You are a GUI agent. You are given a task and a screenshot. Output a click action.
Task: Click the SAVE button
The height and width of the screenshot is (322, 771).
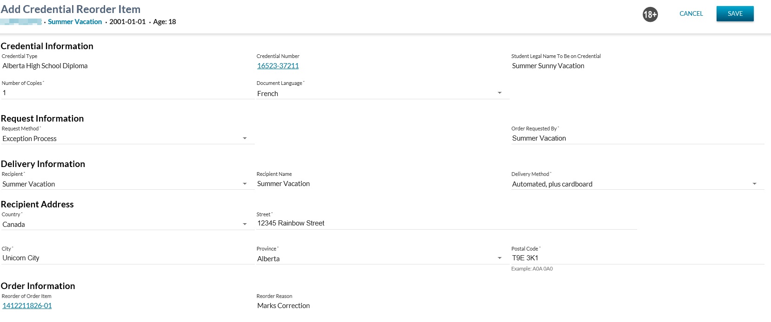735,13
